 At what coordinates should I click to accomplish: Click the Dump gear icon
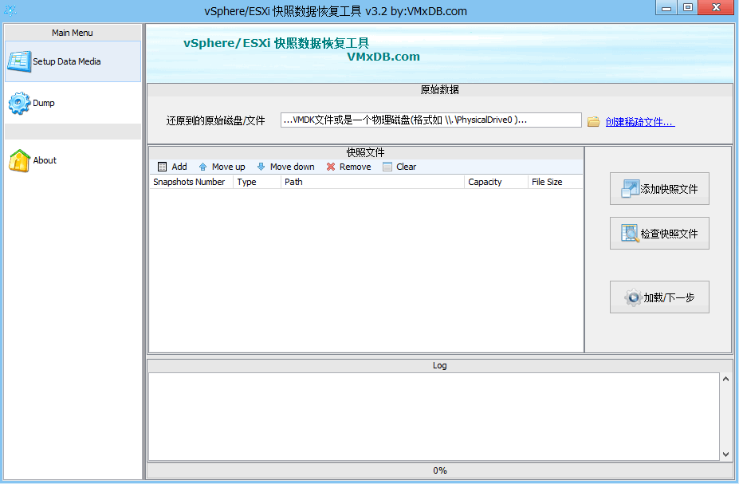pyautogui.click(x=19, y=103)
